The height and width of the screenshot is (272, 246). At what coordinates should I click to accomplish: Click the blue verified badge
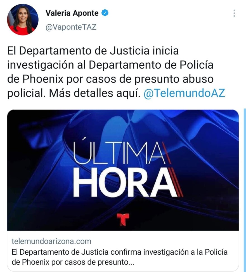pyautogui.click(x=105, y=13)
